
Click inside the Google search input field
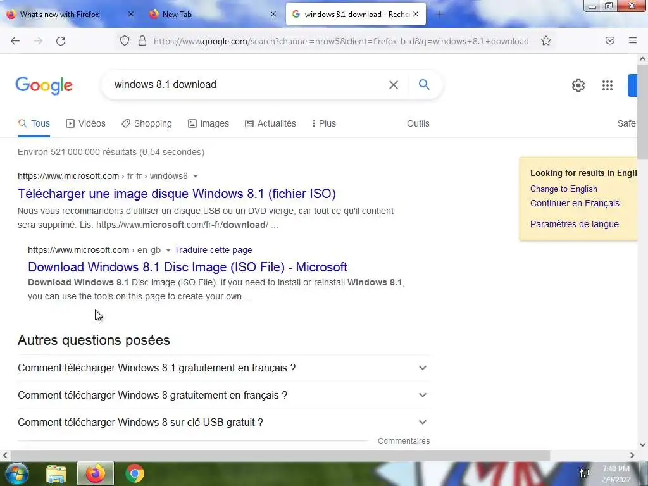tap(248, 85)
